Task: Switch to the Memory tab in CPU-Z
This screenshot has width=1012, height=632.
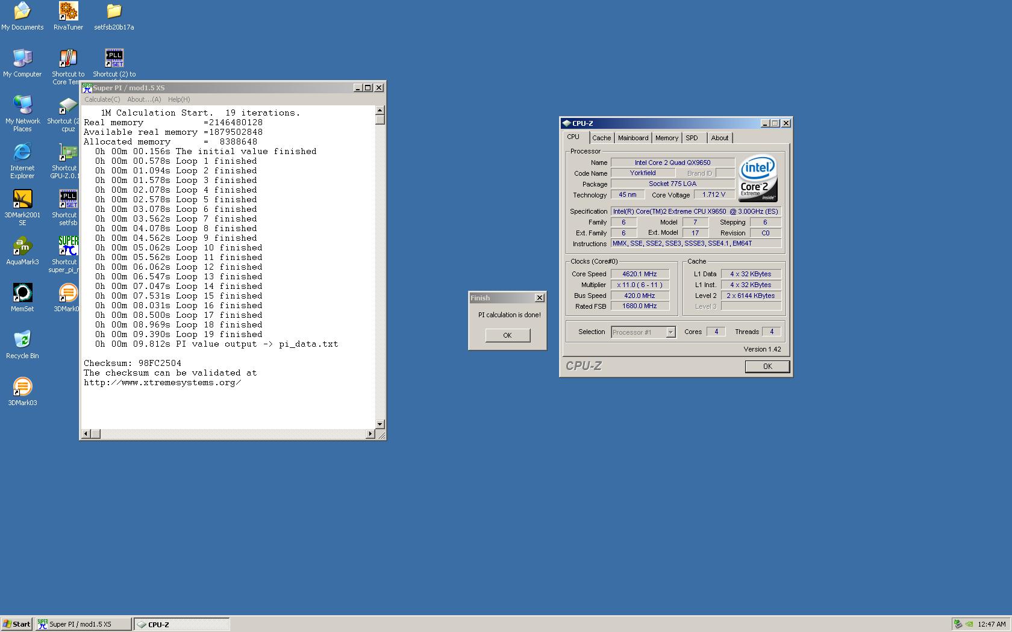Action: (667, 138)
